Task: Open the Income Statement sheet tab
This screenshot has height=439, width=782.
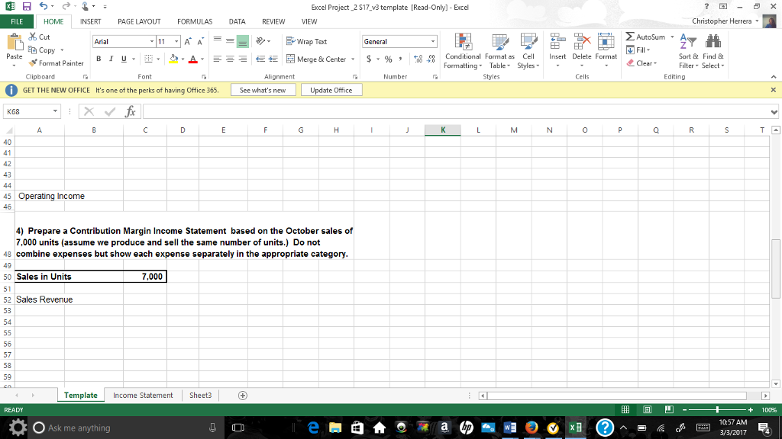Action: coord(142,395)
